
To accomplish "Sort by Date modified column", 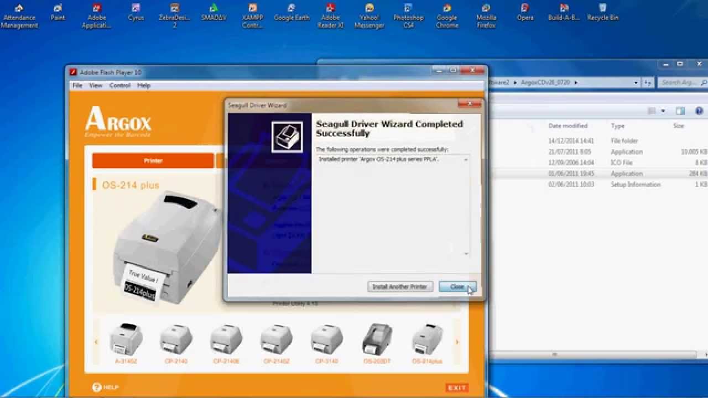I will tap(568, 126).
